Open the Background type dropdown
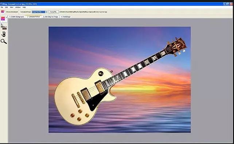234x144 pixels. [x=40, y=12]
